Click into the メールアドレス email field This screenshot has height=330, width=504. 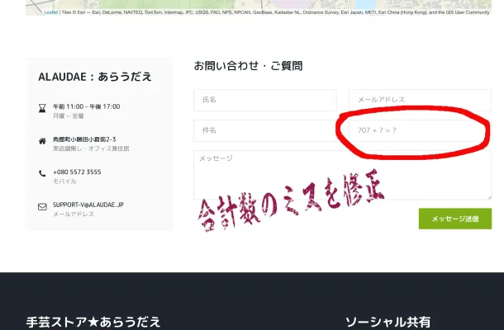[x=420, y=100]
